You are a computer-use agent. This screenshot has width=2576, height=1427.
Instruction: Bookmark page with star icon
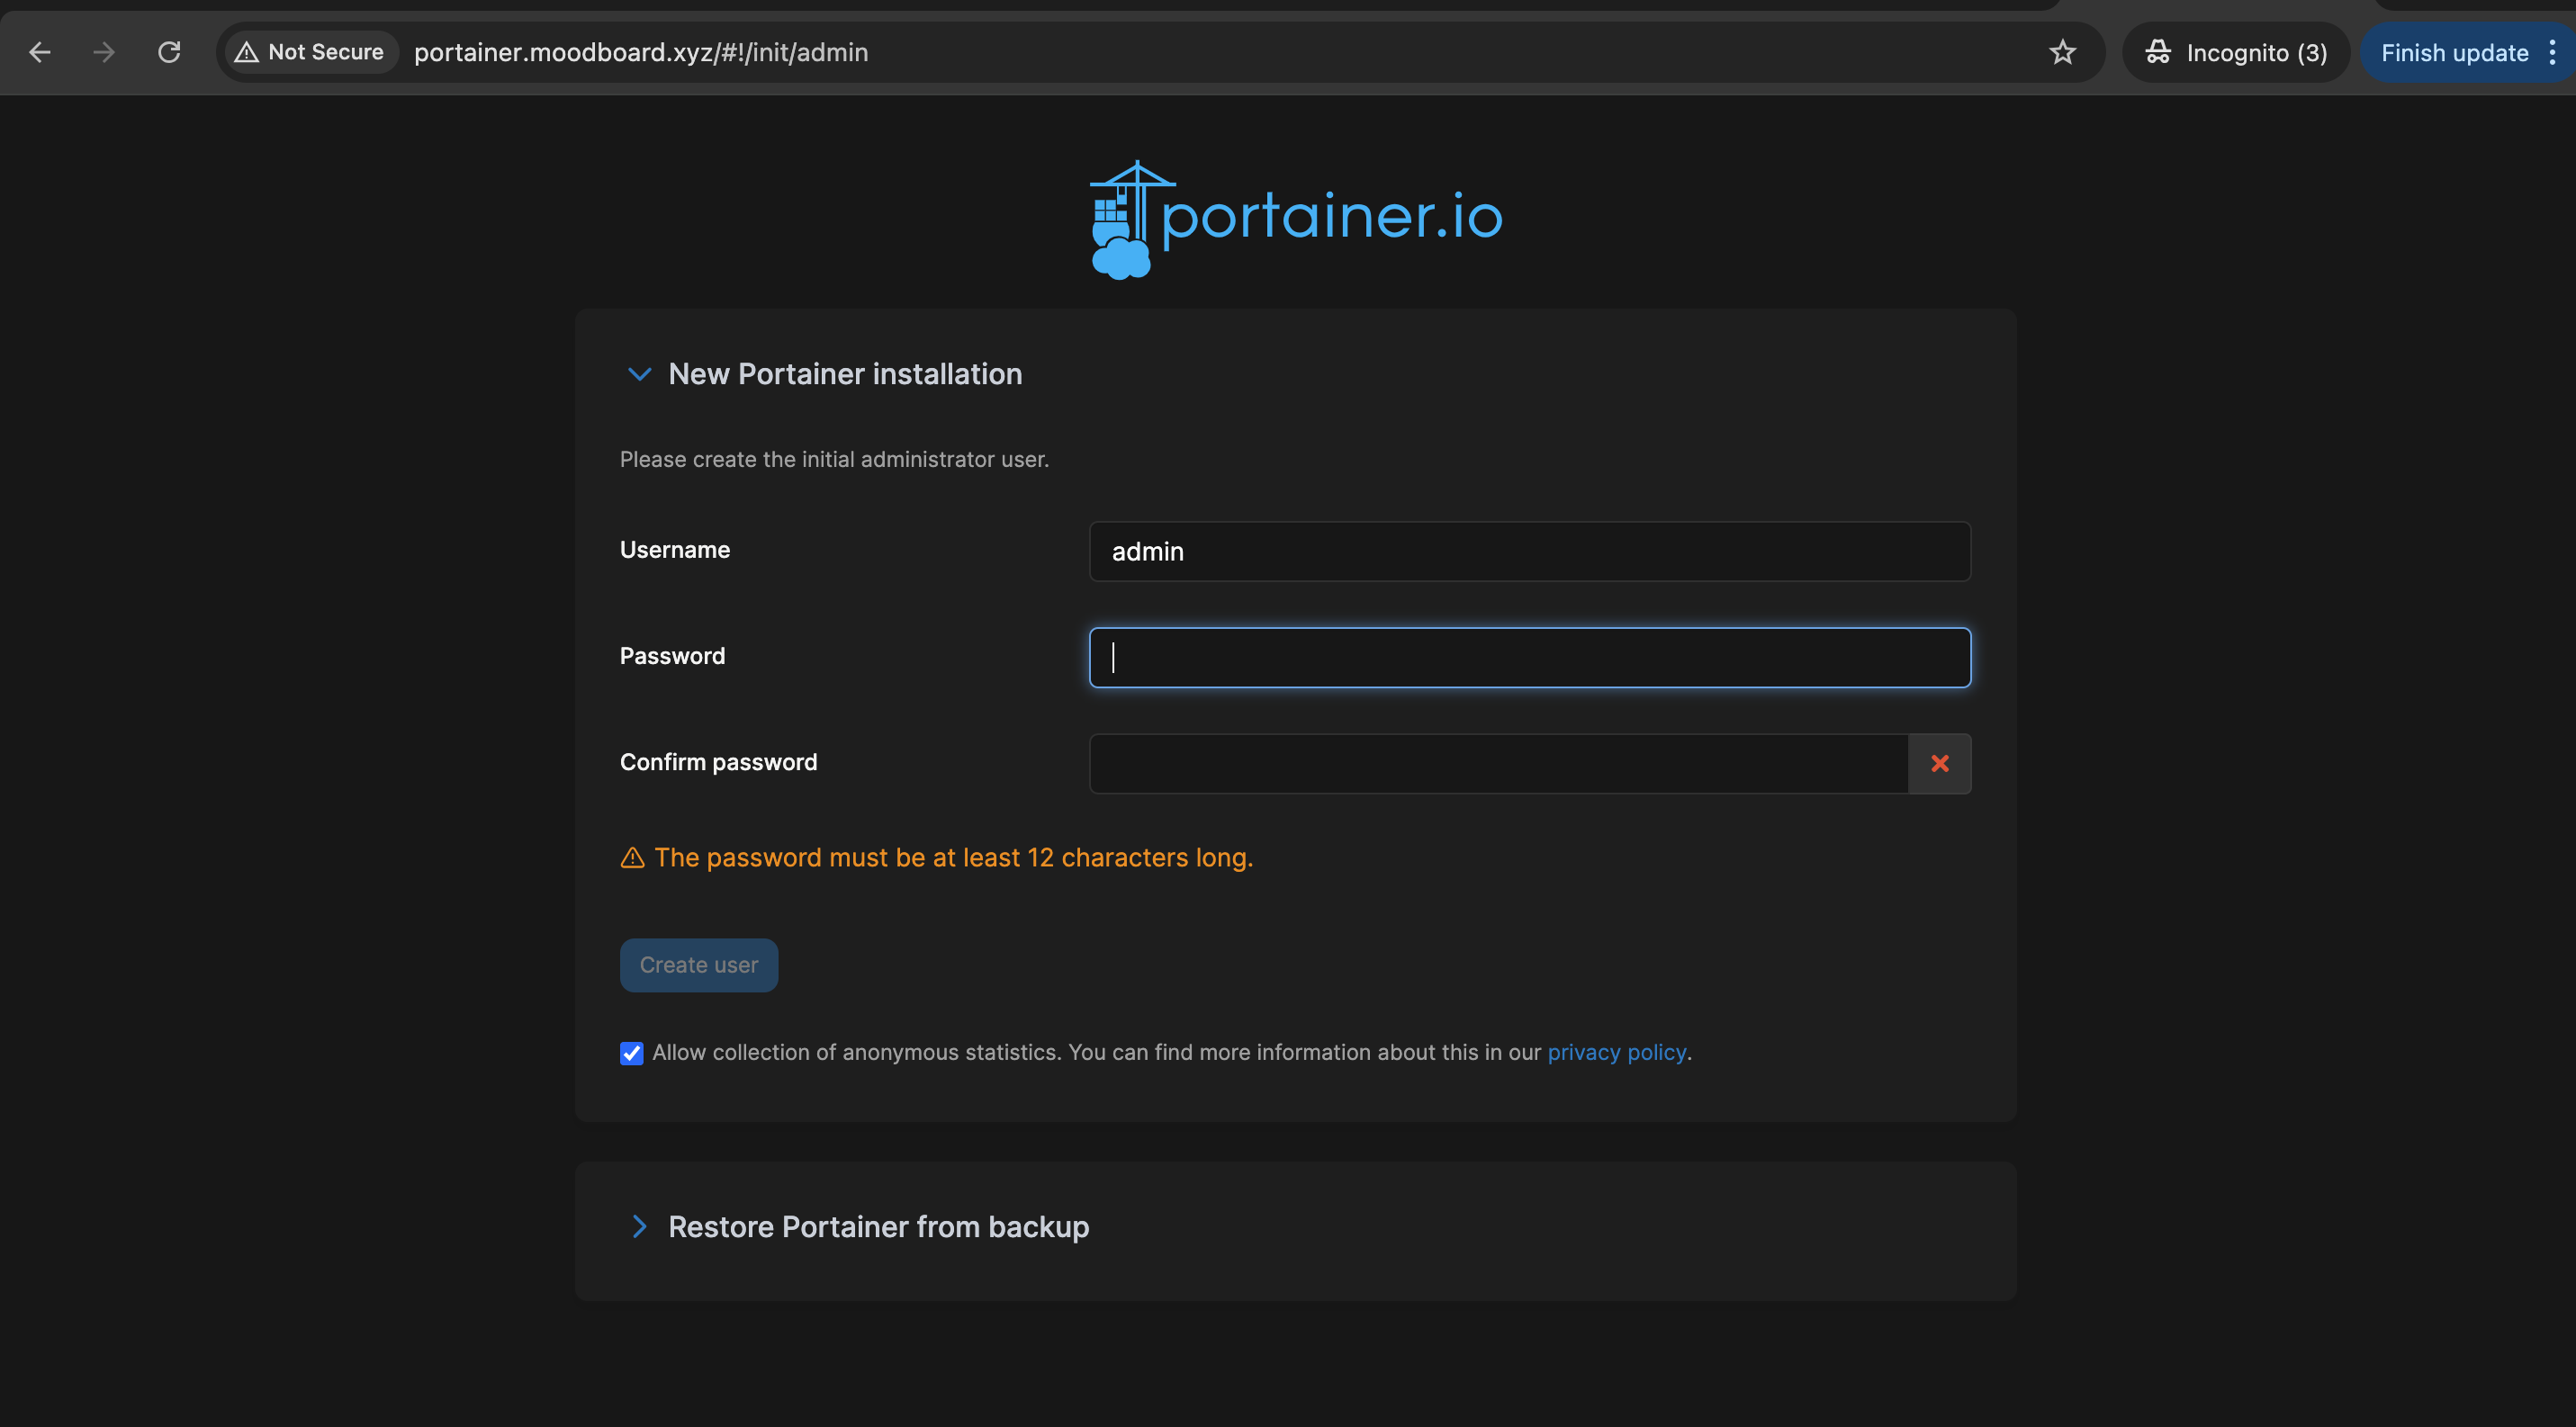pyautogui.click(x=2062, y=52)
